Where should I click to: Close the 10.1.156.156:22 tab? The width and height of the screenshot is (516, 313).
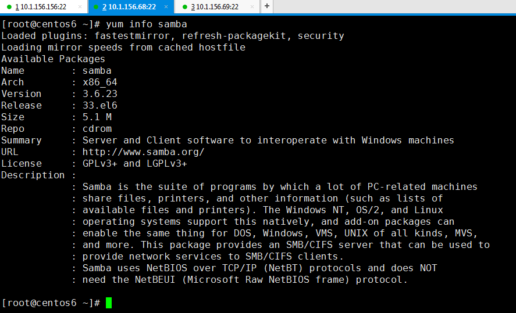pyautogui.click(x=80, y=7)
